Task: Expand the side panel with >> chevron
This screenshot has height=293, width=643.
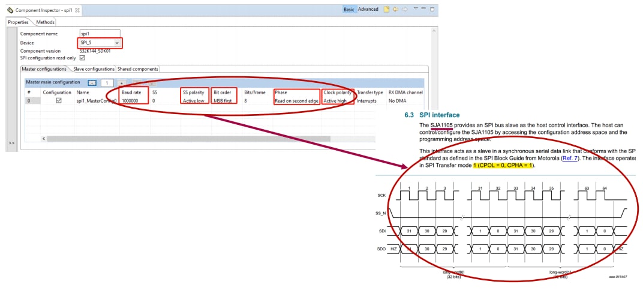Action: tap(11, 143)
